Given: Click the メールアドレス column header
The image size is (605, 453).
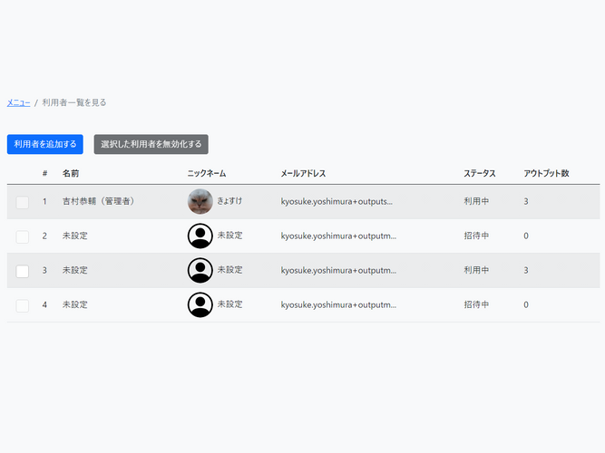Looking at the screenshot, I should tap(303, 173).
